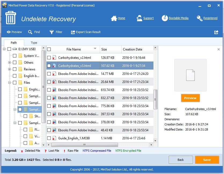Screen dimensions: 224x174
Task: Expand the Others folder node
Action: (9, 63)
